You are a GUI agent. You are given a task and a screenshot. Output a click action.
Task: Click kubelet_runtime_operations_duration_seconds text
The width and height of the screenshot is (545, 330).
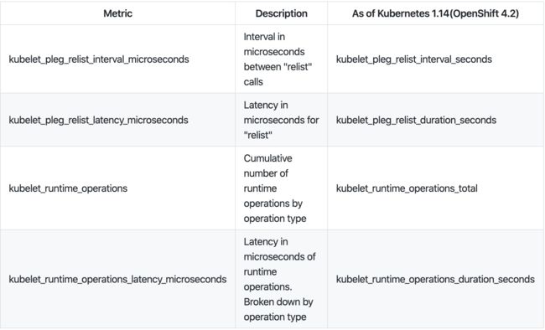click(x=435, y=279)
